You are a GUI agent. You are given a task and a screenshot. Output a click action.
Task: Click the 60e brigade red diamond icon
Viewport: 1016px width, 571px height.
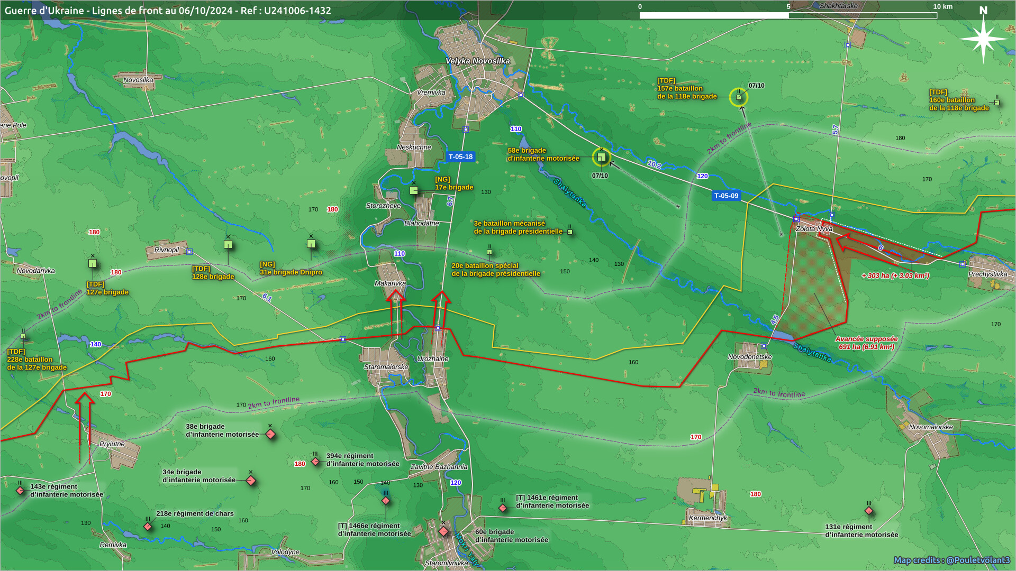(443, 532)
